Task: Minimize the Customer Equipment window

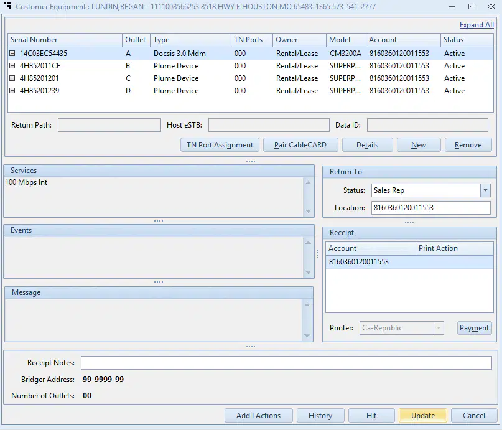Action: tap(452, 7)
